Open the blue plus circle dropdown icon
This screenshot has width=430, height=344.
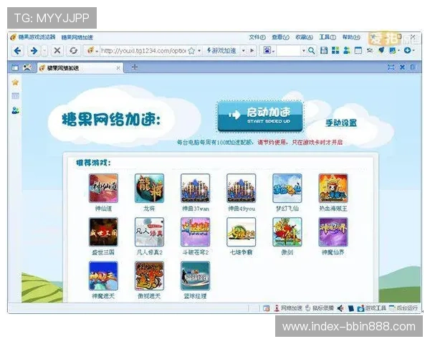(409, 50)
